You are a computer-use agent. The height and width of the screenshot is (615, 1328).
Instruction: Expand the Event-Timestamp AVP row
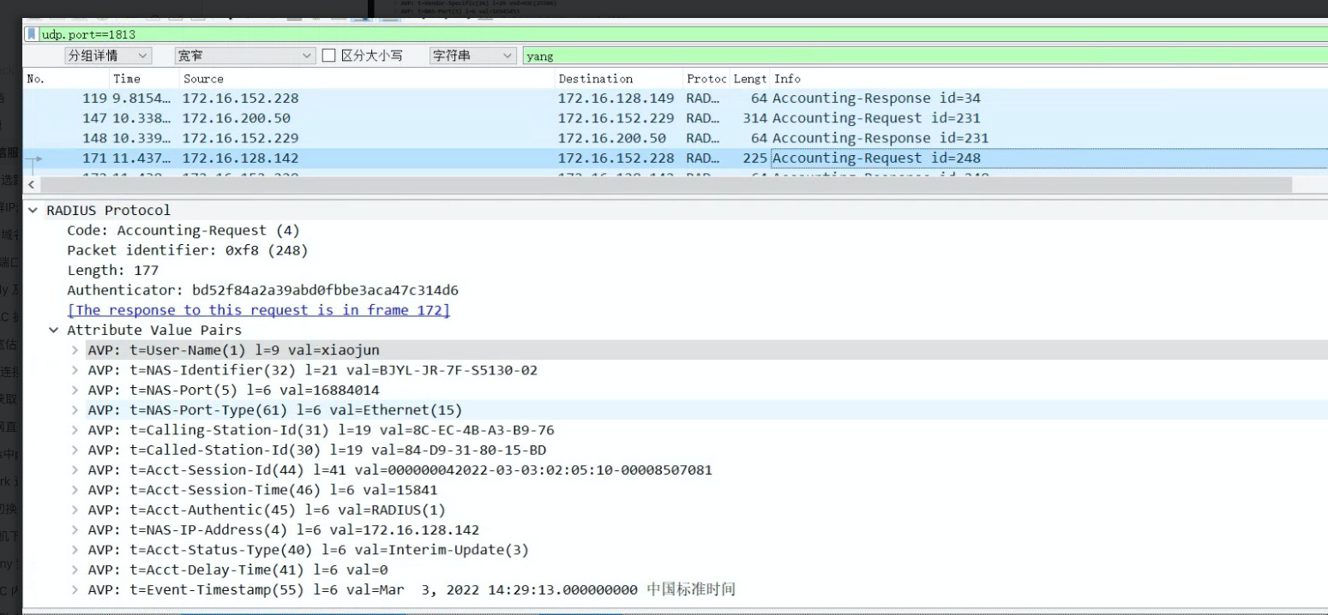tap(75, 590)
